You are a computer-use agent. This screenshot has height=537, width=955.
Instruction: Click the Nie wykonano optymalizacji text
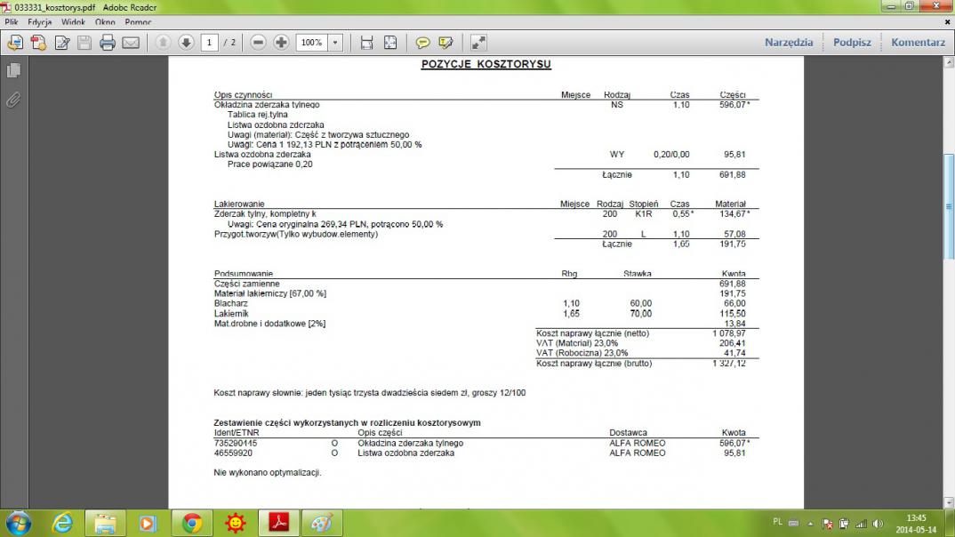(x=268, y=472)
